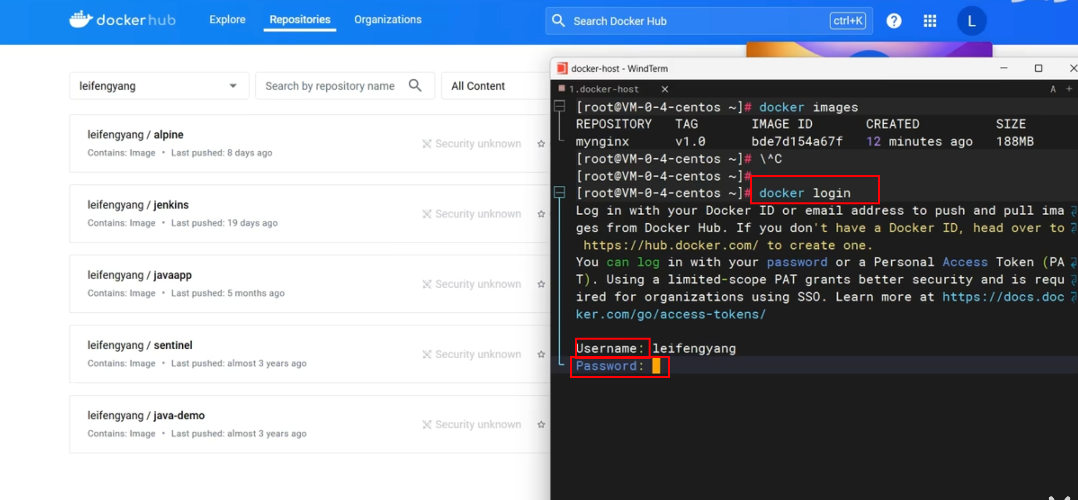
Task: Click Security unknown on jenkins row
Action: click(x=472, y=214)
